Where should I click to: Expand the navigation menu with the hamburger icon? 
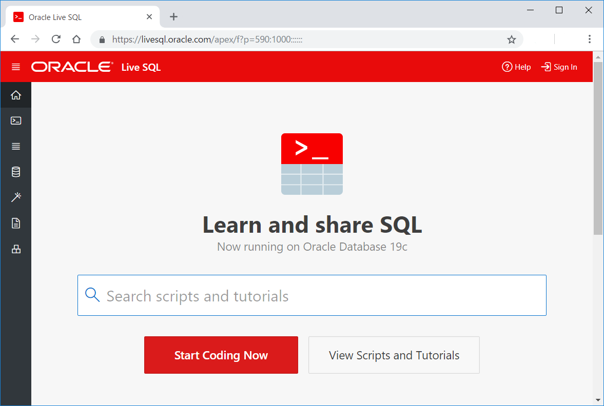[15, 67]
